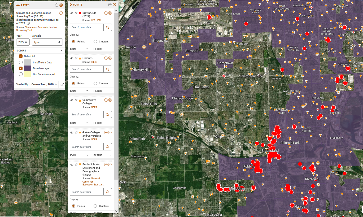Collapse the Public Schools point layer

[x=106, y=164]
